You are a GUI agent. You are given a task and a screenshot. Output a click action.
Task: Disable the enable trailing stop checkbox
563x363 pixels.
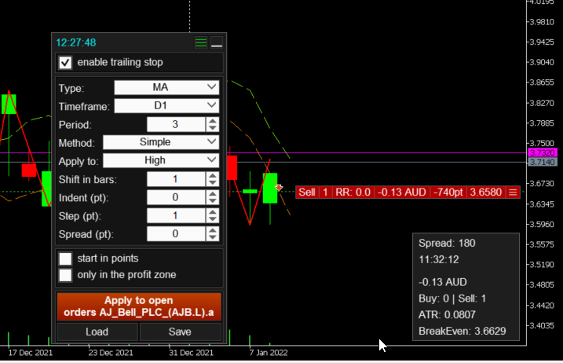65,63
